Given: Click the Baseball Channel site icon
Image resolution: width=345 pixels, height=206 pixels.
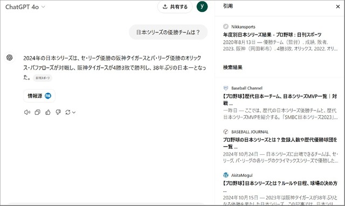Looking at the screenshot, I should tap(226, 88).
